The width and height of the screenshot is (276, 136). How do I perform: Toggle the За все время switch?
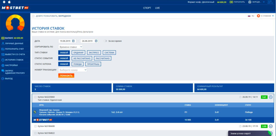(x=105, y=41)
